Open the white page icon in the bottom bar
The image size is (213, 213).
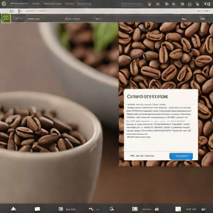(x=178, y=209)
